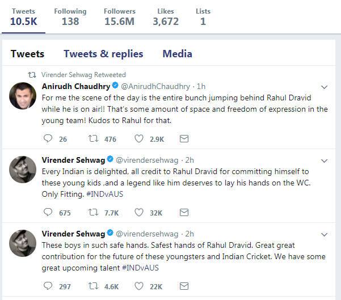Image resolution: width=341 pixels, height=300 pixels.
Task: Retweet the tweet with 4.6K retweets
Action: coord(93,286)
